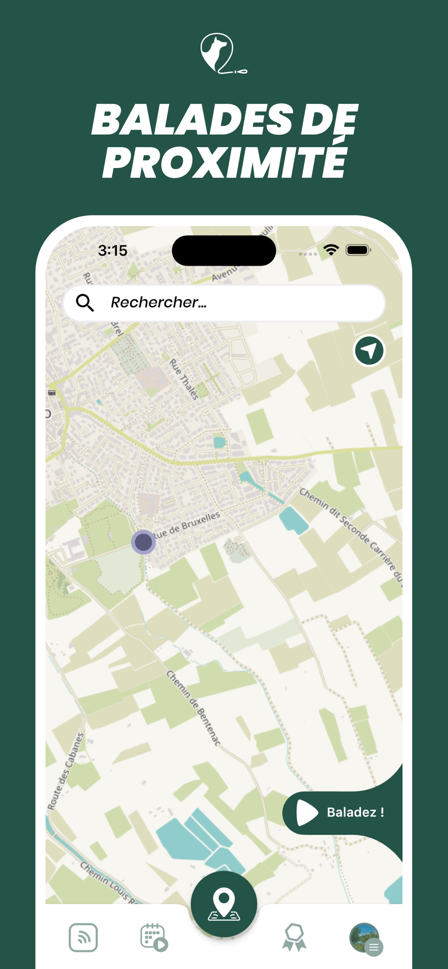The width and height of the screenshot is (448, 969).
Task: Open the central map pin tab
Action: pos(224,905)
